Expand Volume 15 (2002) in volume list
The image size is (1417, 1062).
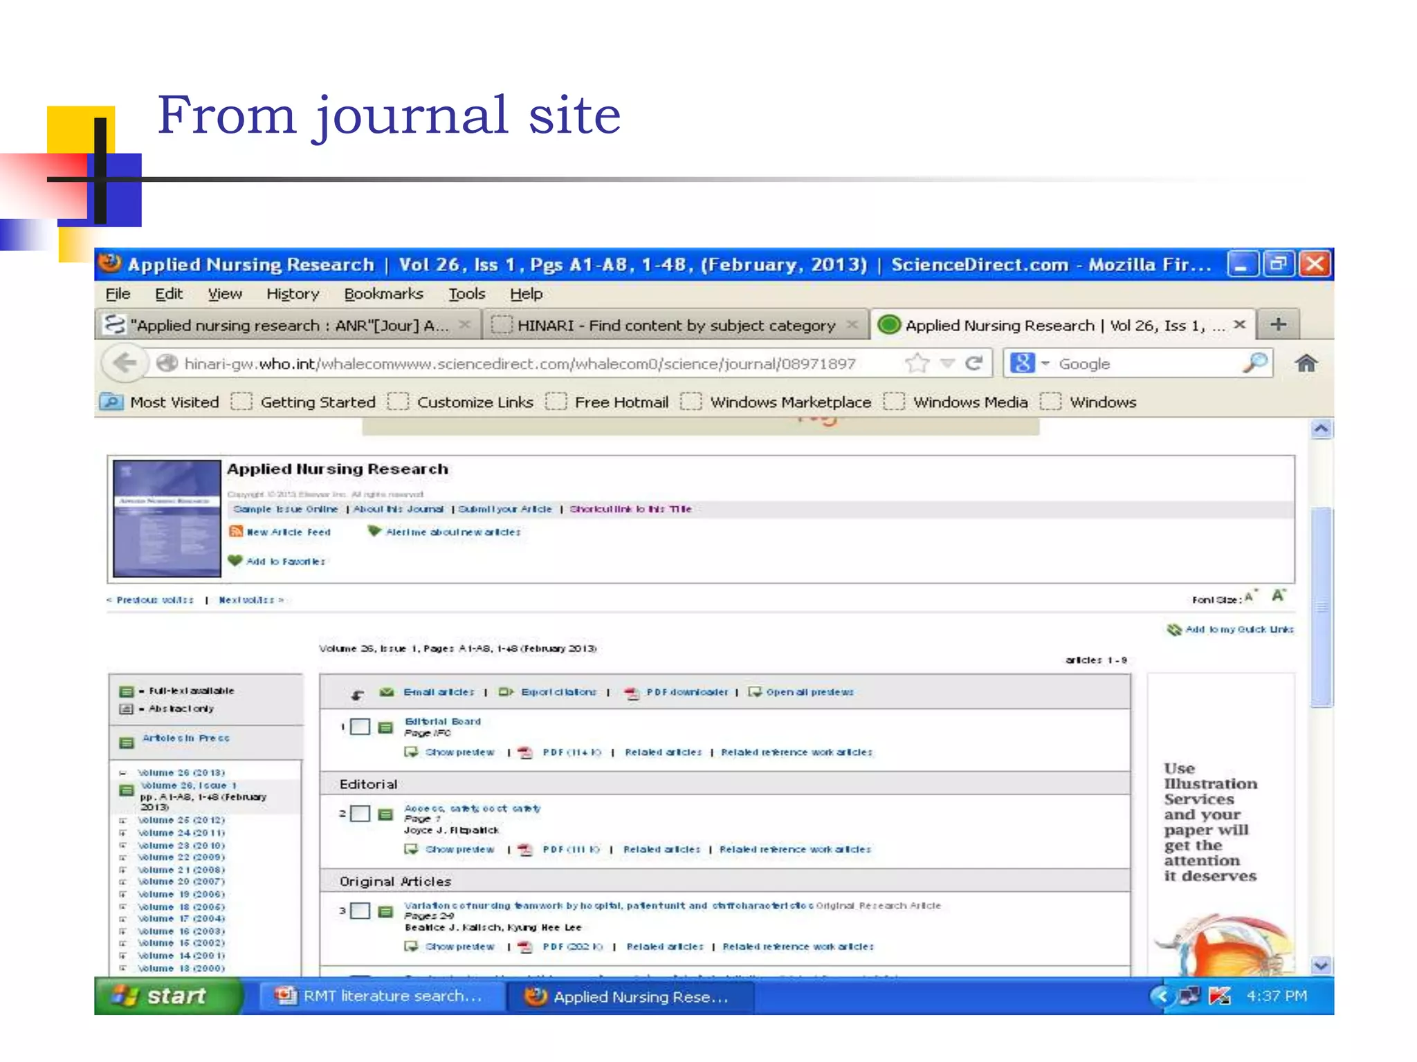pyautogui.click(x=122, y=943)
